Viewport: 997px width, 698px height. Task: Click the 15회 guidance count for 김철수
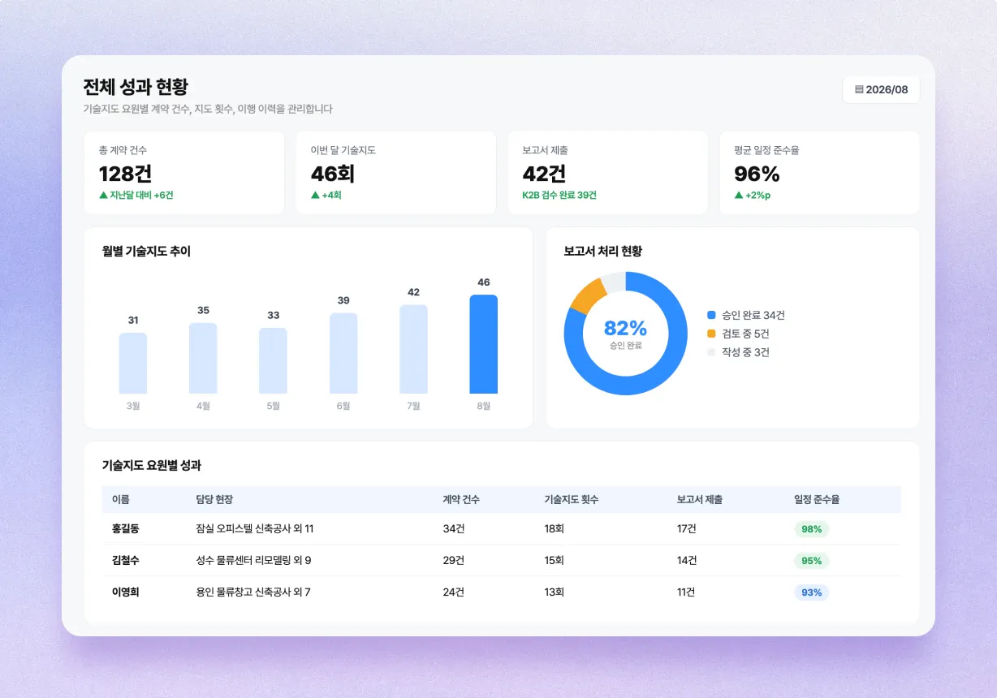(554, 561)
